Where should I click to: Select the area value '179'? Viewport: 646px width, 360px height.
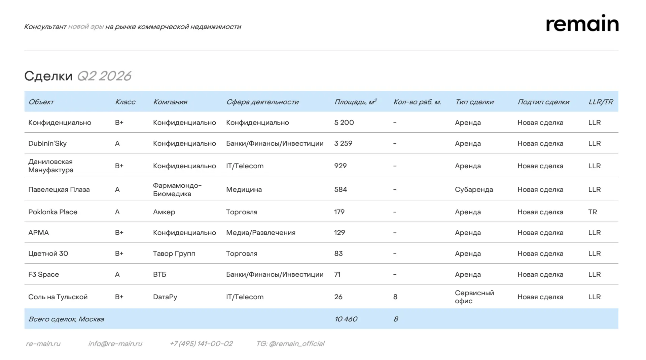tap(339, 212)
